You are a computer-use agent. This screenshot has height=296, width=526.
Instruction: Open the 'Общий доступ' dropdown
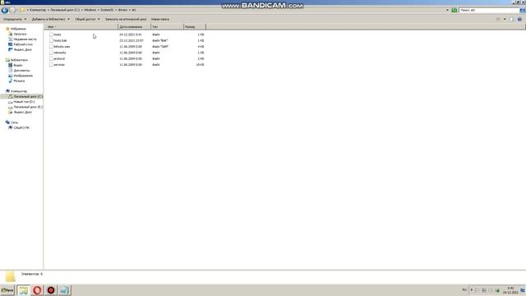(87, 19)
